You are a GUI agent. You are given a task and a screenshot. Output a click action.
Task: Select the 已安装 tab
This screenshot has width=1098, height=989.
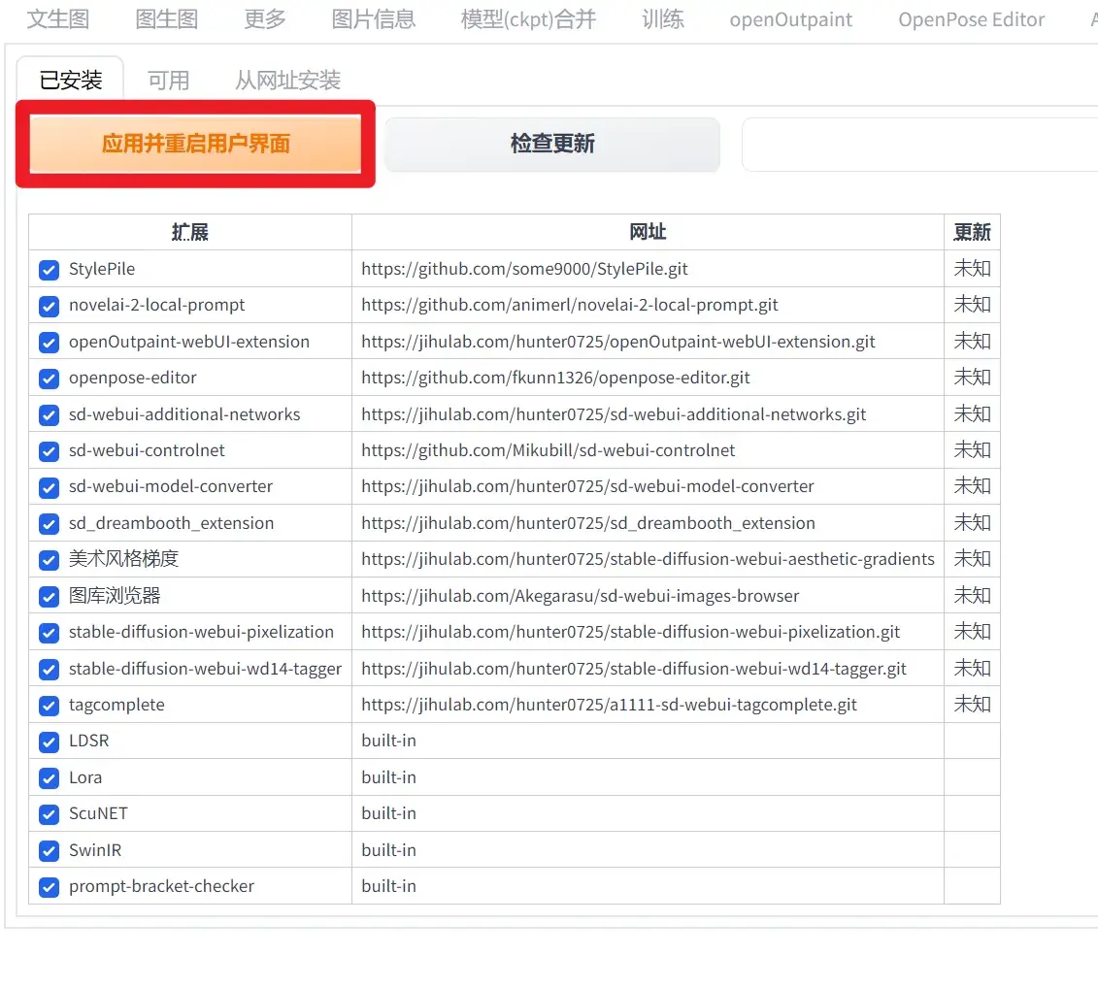(71, 81)
